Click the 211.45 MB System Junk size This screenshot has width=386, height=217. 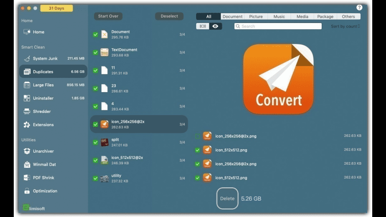click(x=76, y=58)
